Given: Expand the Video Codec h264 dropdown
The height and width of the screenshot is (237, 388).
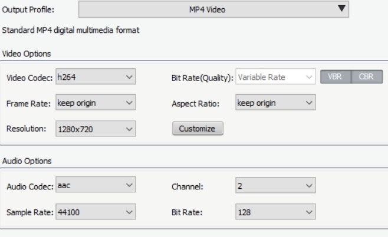Looking at the screenshot, I should (x=96, y=76).
